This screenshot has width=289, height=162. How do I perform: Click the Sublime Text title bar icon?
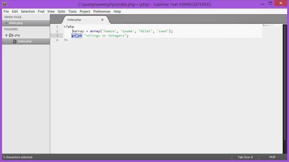click(x=5, y=4)
